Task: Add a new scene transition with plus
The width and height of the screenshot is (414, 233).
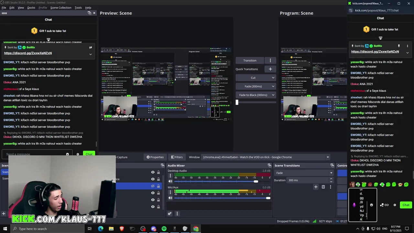Action: point(316,187)
